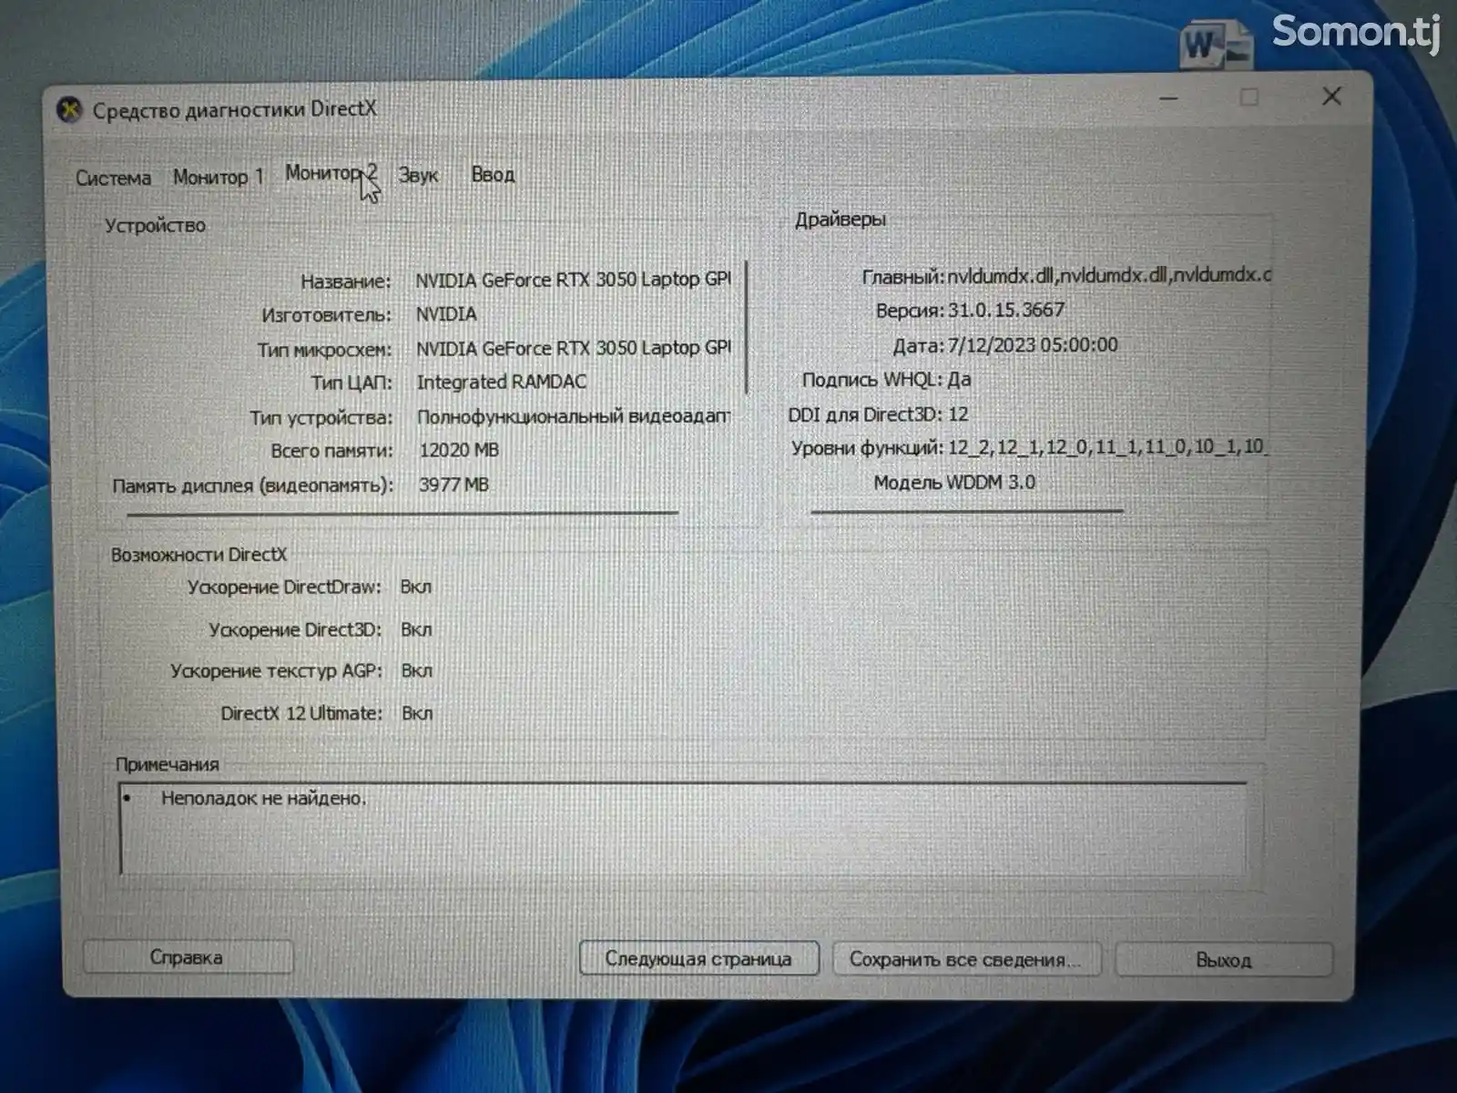Open the Word document icon on desktop
Screen dimensions: 1457x1093
1217,44
